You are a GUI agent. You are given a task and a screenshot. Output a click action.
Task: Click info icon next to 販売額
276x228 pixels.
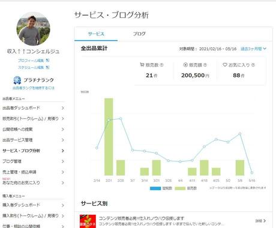pos(205,65)
